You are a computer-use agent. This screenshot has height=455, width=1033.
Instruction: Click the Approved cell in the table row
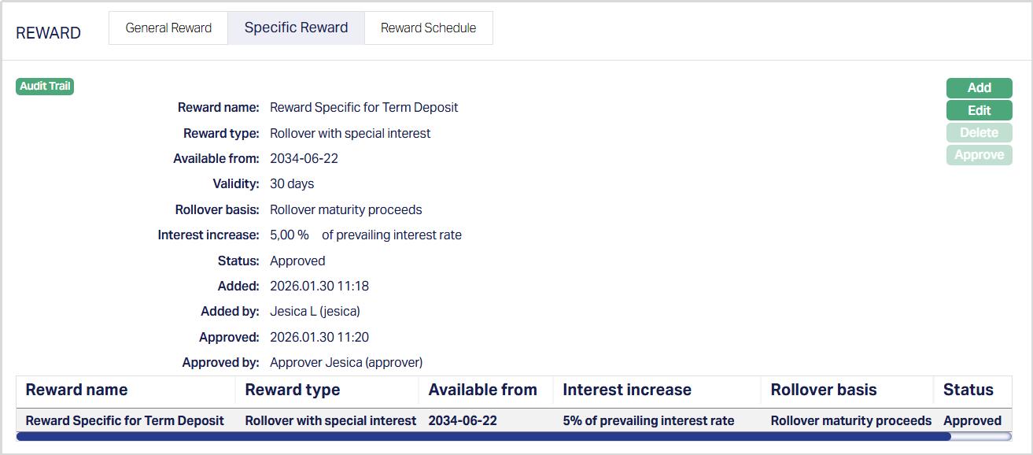click(972, 420)
